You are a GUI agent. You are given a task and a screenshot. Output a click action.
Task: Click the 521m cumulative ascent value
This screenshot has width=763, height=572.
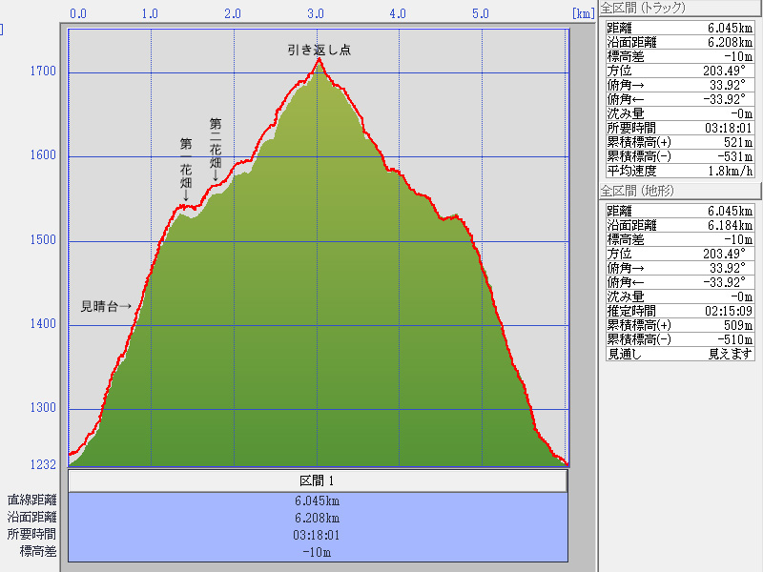point(734,142)
